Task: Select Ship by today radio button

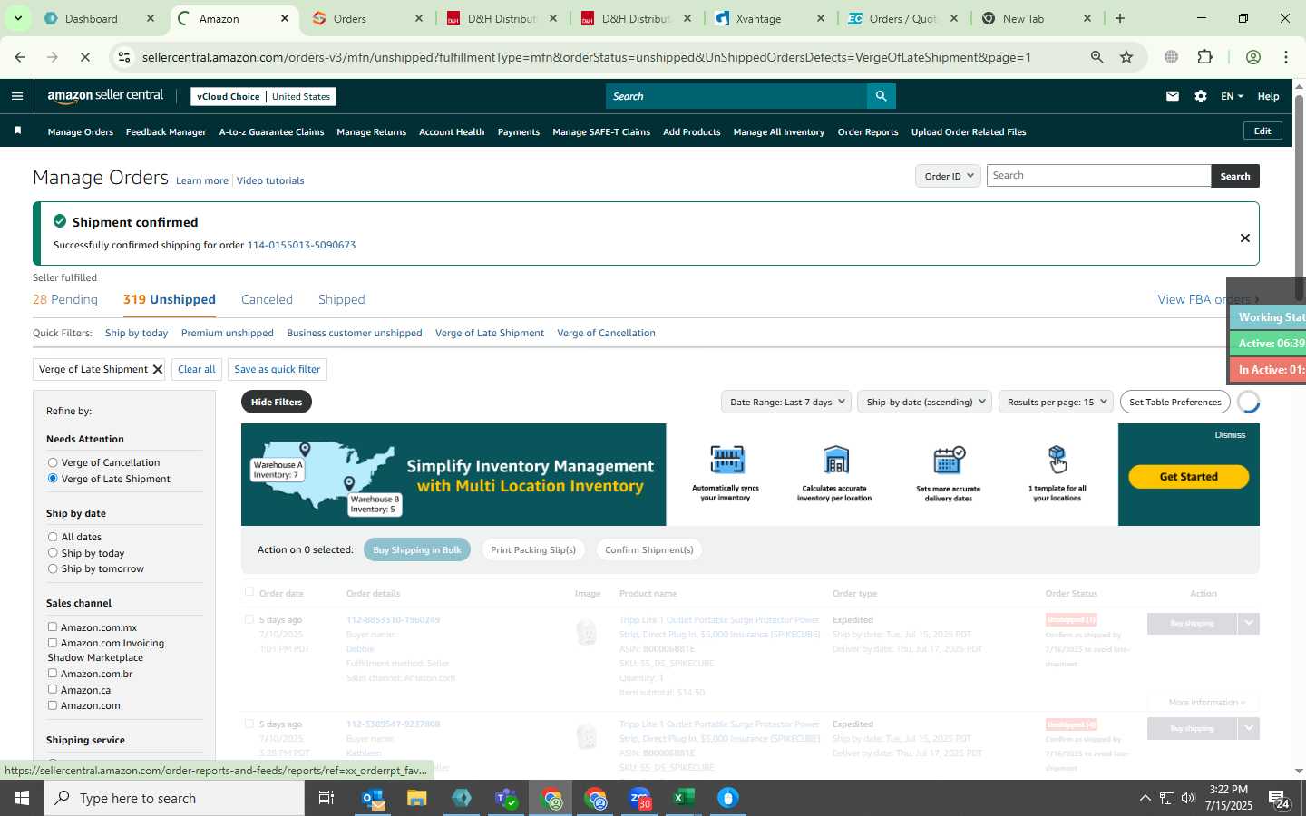Action: (x=53, y=553)
